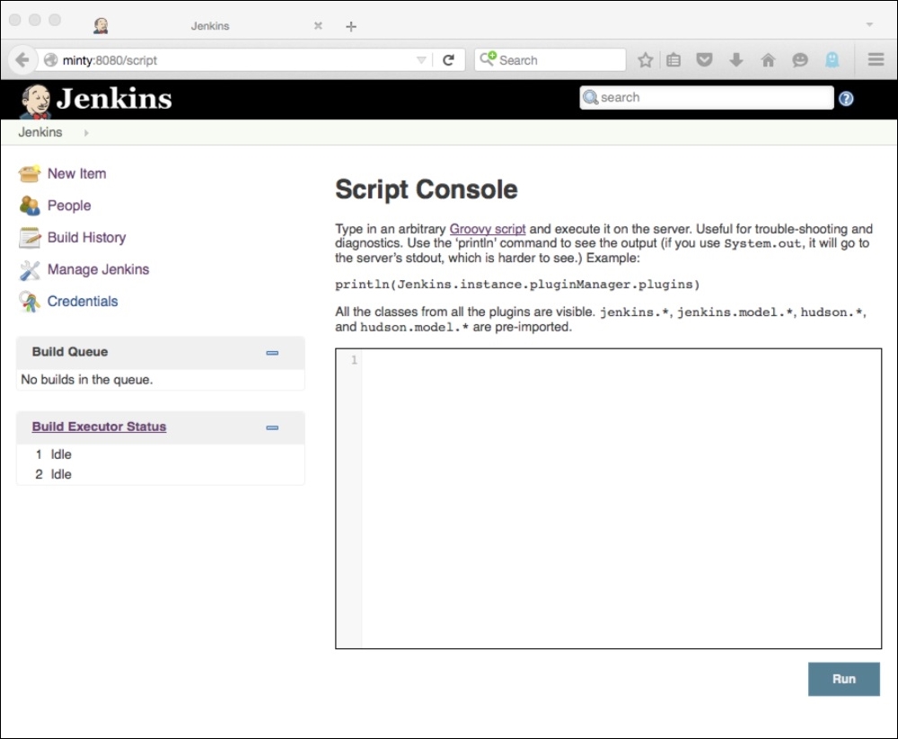Click the Build History notepad icon

coord(30,237)
